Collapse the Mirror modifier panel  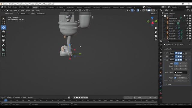165,60
